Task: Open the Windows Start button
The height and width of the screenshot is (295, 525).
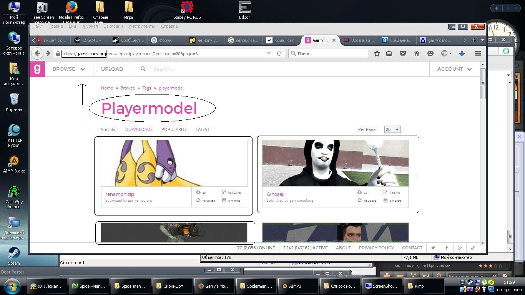Action: coord(12,286)
